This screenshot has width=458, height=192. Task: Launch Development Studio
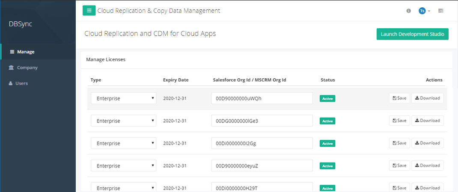[412, 34]
